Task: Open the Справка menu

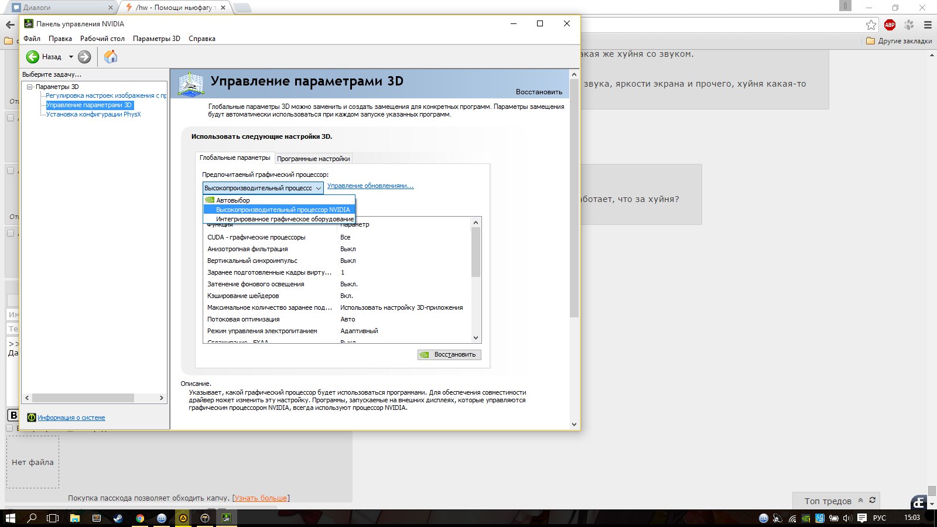Action: [202, 39]
